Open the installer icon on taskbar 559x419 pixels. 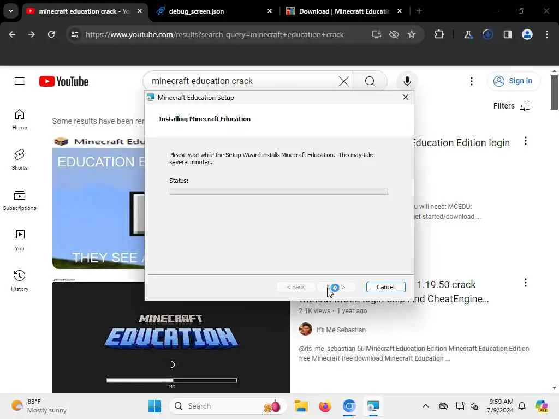pos(373,406)
